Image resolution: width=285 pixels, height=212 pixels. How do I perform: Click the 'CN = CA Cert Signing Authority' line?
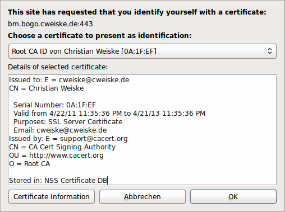pyautogui.click(x=62, y=147)
